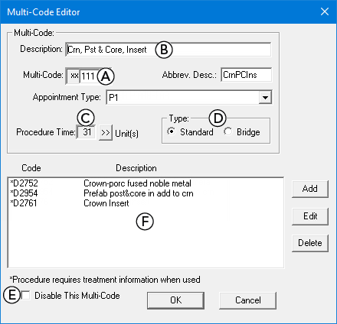Confirm with the OK button

(x=175, y=300)
